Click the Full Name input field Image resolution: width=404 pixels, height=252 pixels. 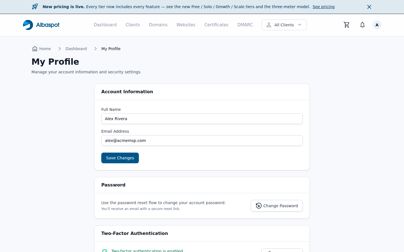click(x=202, y=119)
